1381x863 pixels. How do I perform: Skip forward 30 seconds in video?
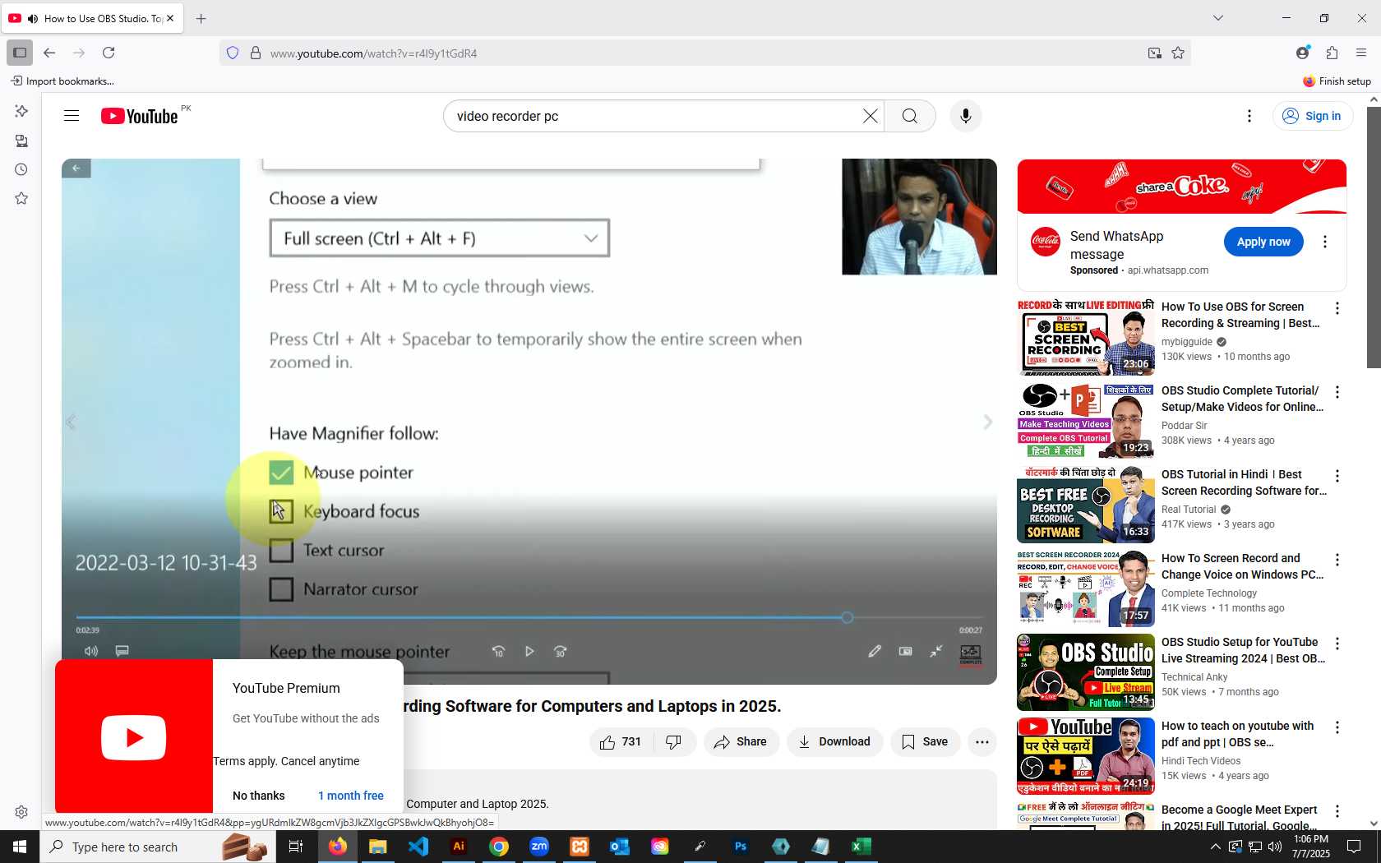click(x=560, y=651)
